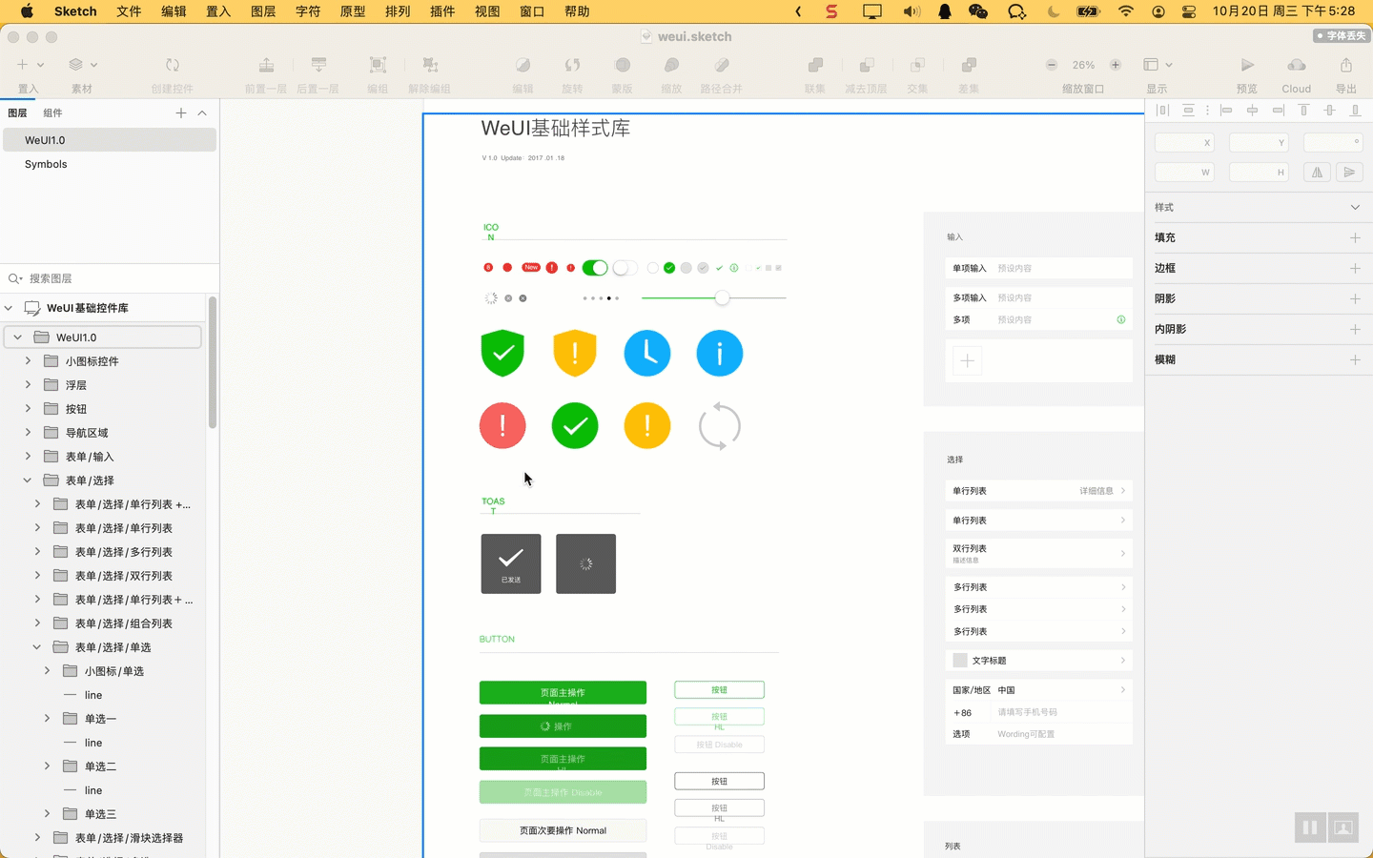
Task: Click the slider knob on canvas
Action: [x=723, y=298]
